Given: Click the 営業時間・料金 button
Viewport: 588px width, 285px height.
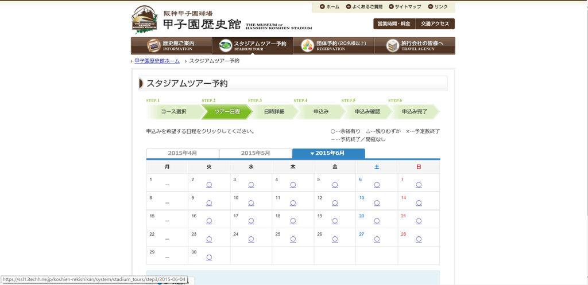Looking at the screenshot, I should click(393, 24).
